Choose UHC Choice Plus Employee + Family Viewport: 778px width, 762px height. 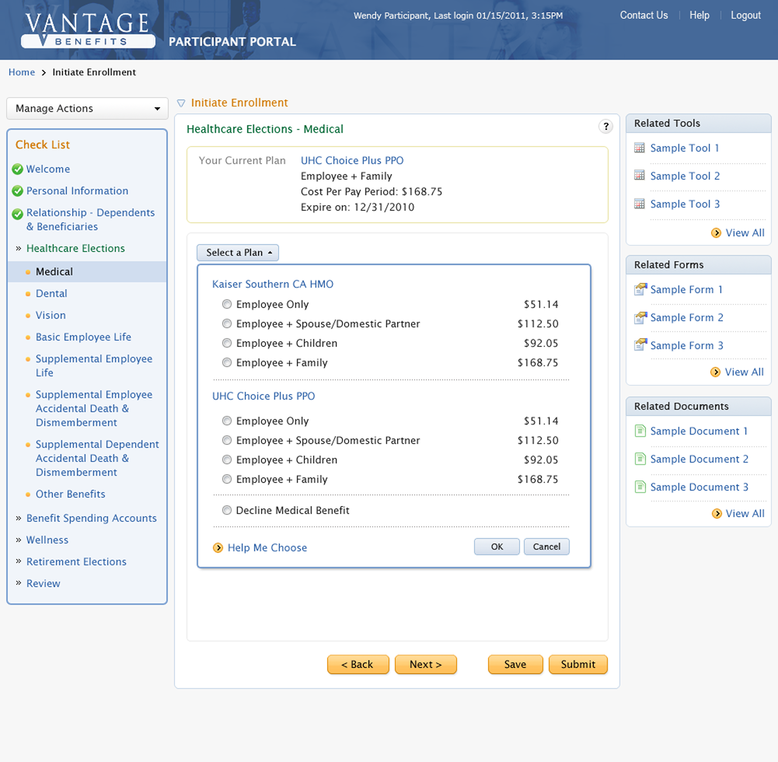coord(227,479)
